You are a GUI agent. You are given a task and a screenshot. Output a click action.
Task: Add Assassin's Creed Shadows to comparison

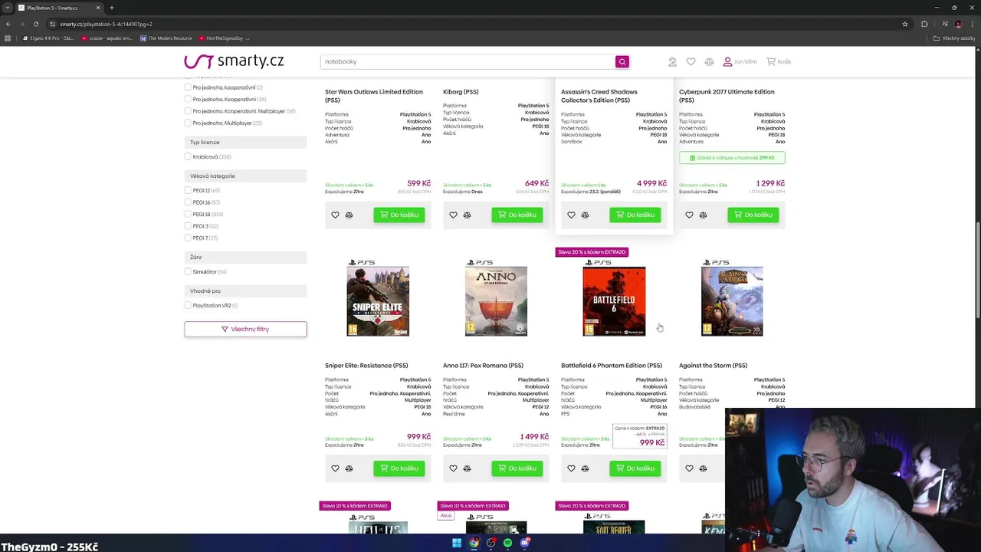[x=585, y=215]
